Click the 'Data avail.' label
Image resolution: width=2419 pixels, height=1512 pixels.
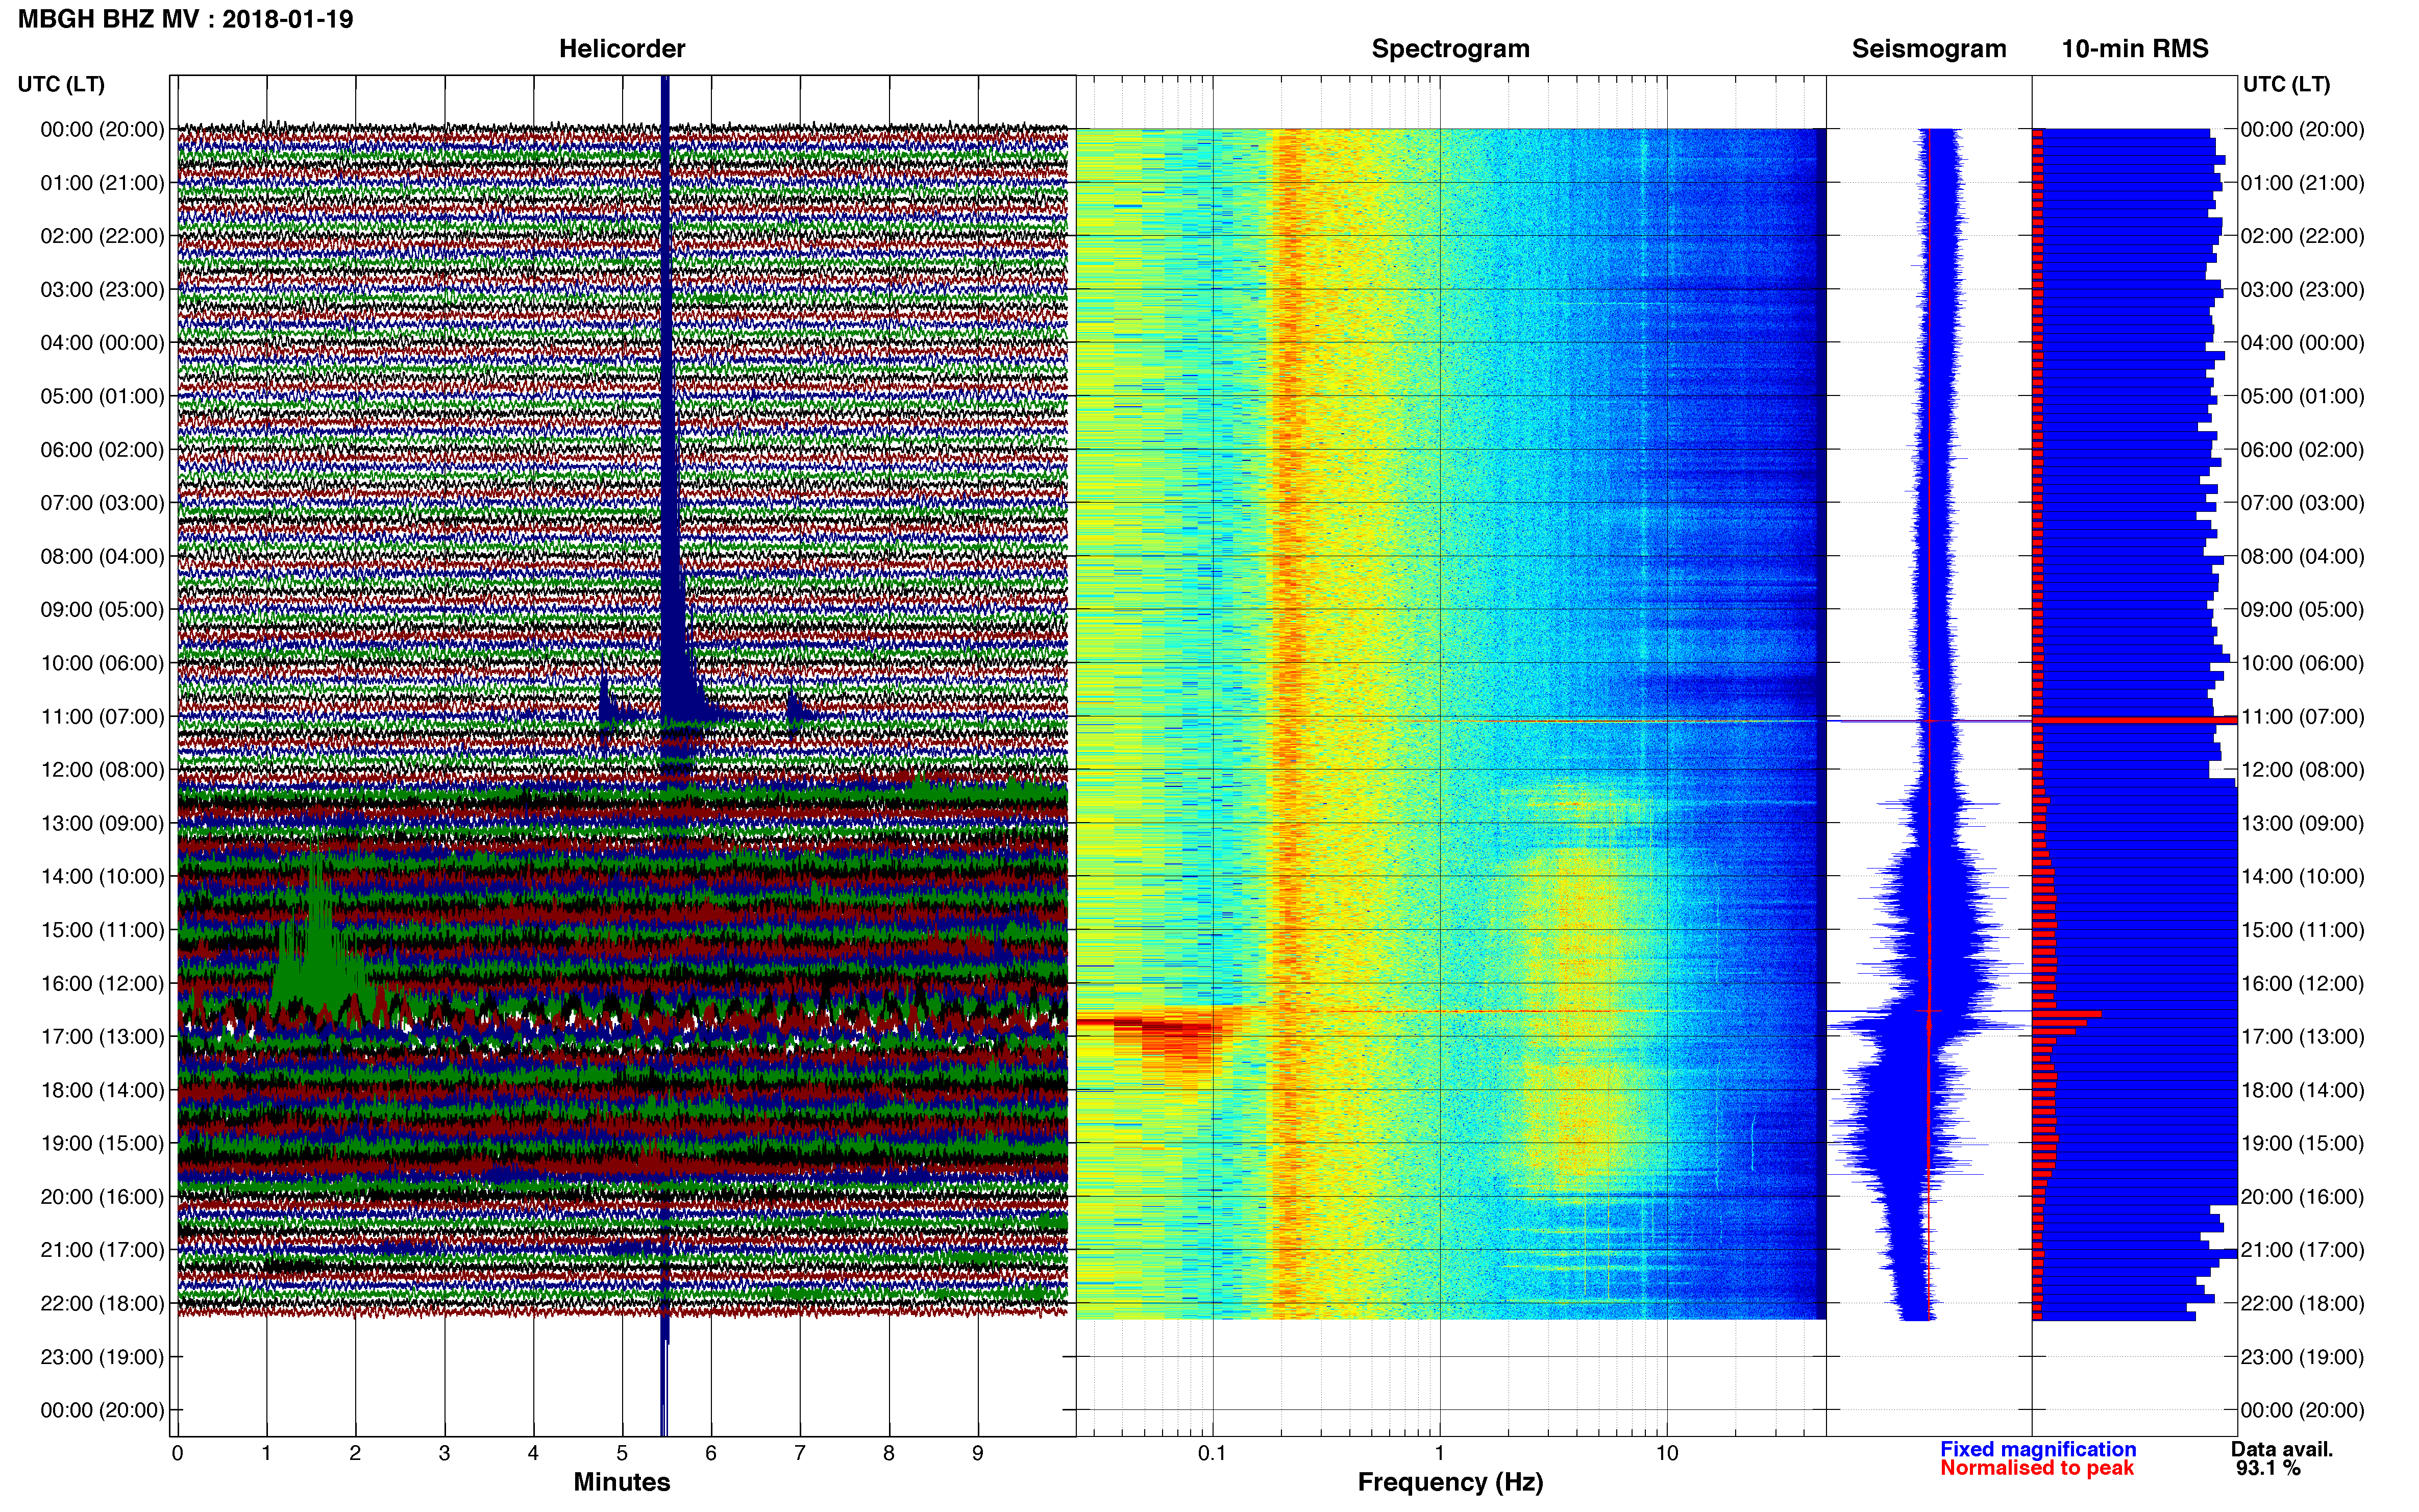click(x=2282, y=1449)
